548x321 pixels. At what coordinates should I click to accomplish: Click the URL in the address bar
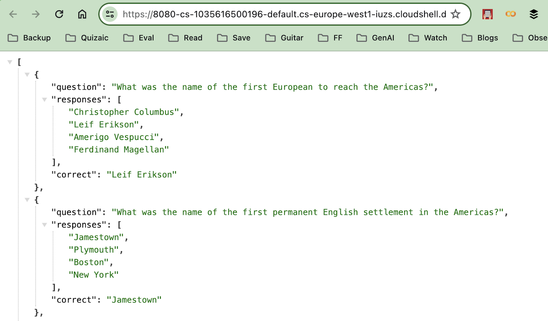pos(284,14)
